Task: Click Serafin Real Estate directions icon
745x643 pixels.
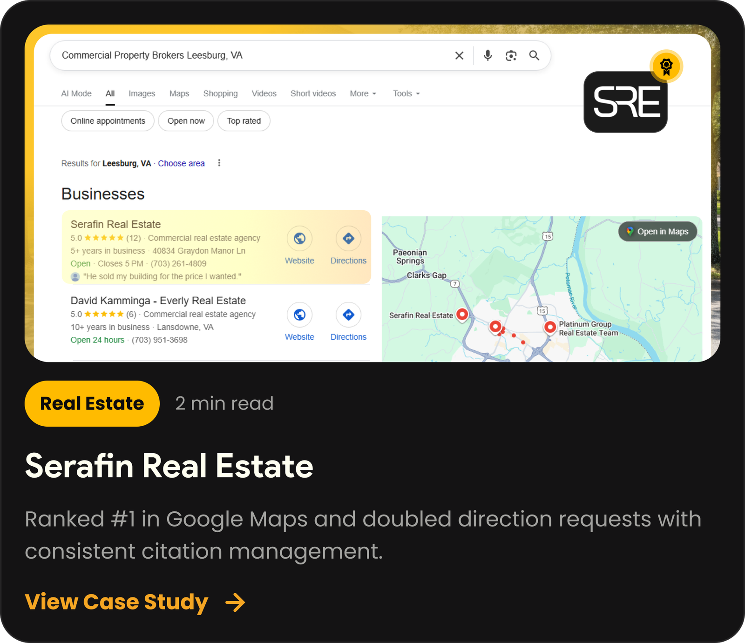Action: (348, 239)
